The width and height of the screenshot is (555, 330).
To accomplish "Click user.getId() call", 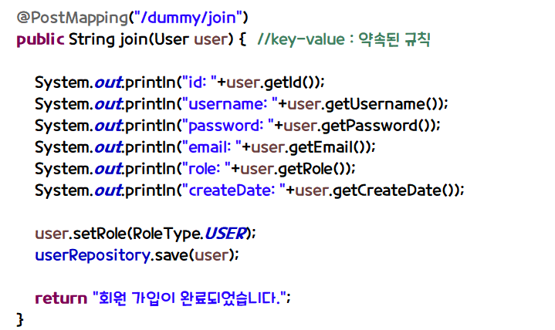I will click(x=273, y=82).
